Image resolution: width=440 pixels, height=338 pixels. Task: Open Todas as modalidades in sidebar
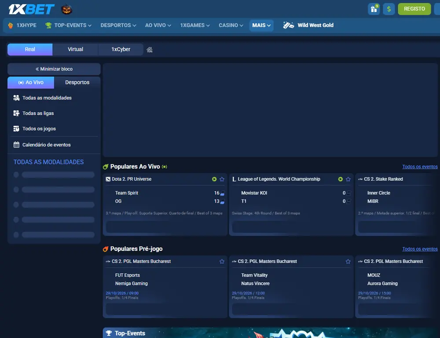(x=54, y=98)
